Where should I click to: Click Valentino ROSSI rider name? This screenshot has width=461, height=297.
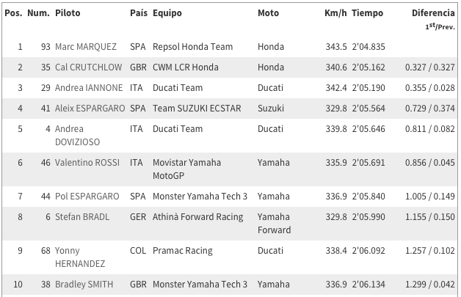coord(87,163)
